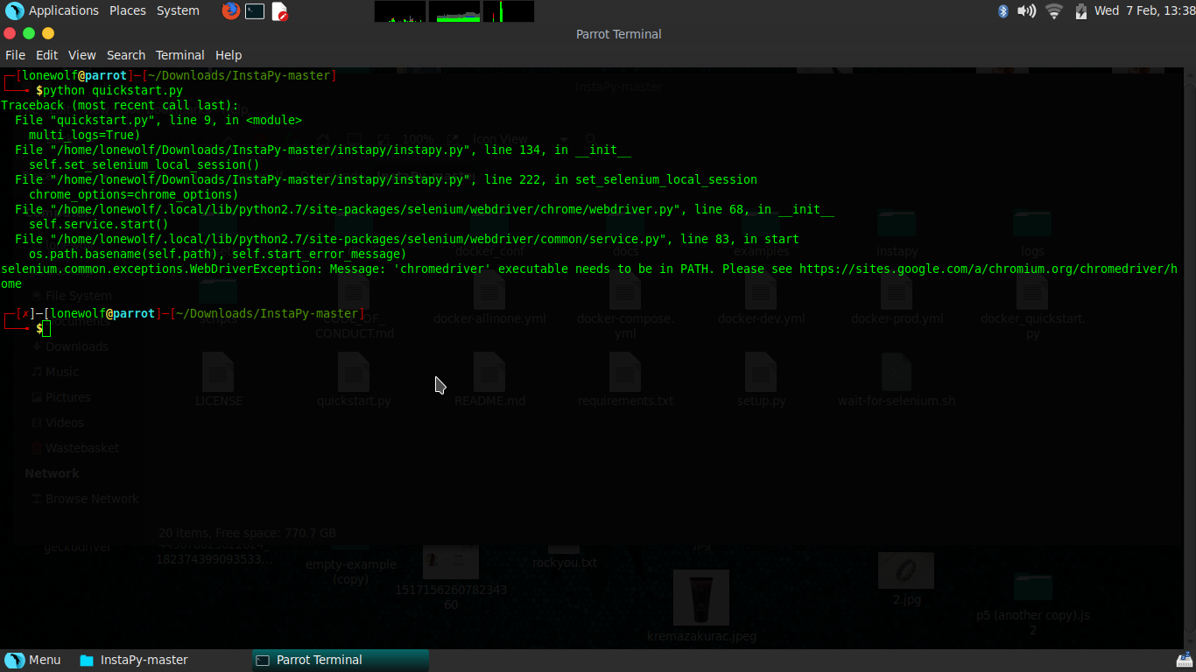Open the Edit menu of the terminal
This screenshot has height=672, width=1196.
pyautogui.click(x=46, y=55)
